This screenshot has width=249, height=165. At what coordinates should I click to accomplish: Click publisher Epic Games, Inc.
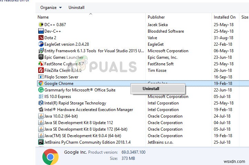(x=163, y=57)
